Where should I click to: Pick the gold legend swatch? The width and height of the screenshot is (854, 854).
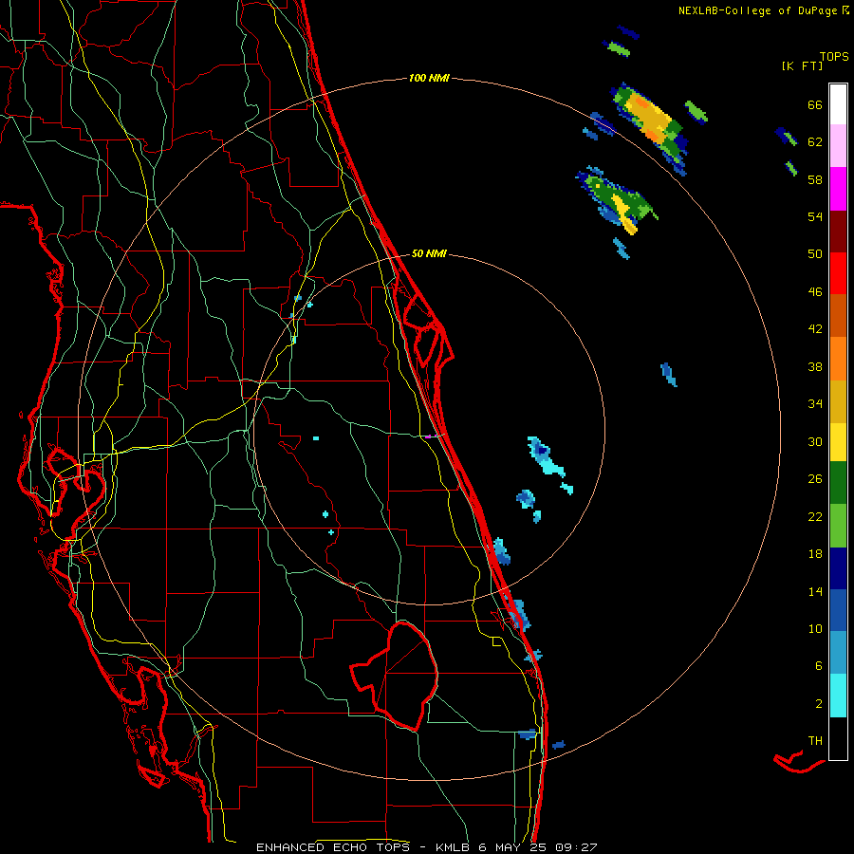tap(838, 402)
